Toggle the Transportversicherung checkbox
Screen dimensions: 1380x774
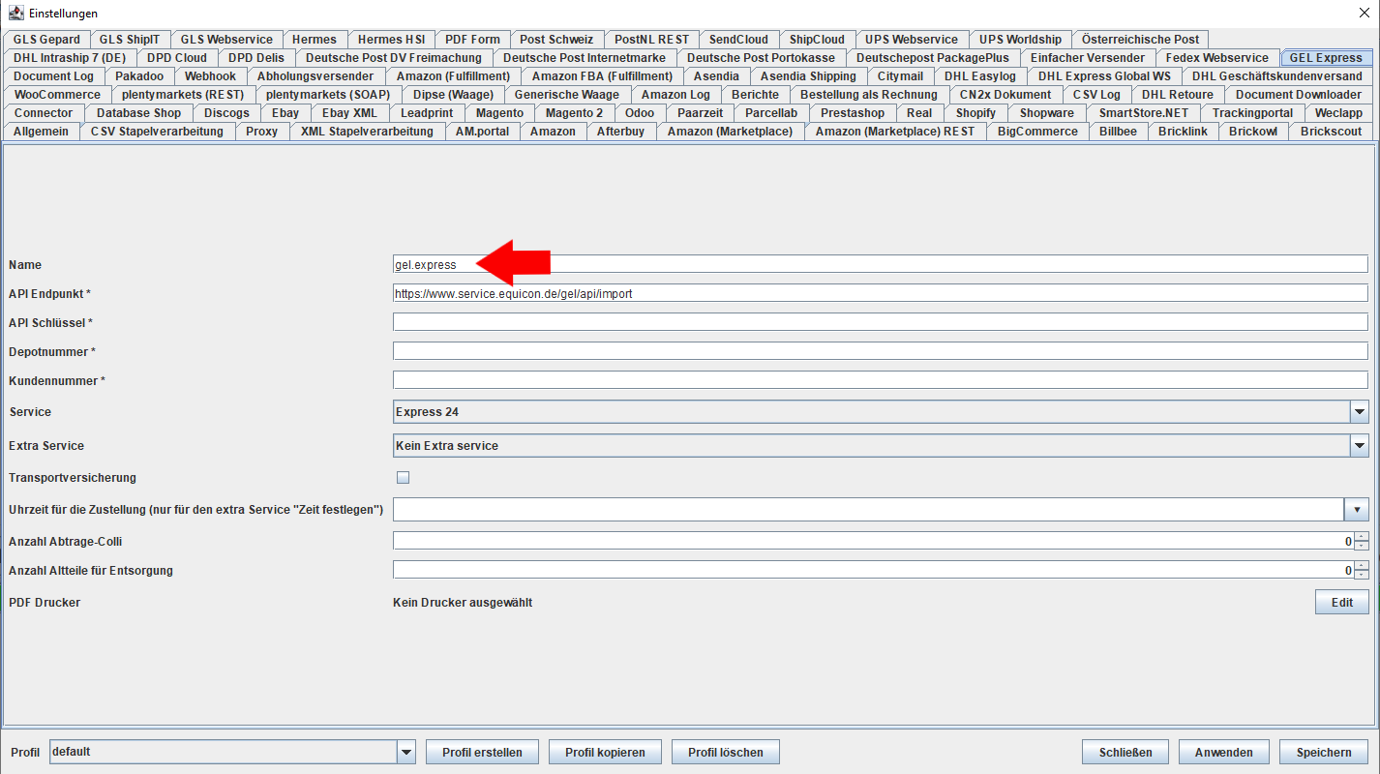404,477
